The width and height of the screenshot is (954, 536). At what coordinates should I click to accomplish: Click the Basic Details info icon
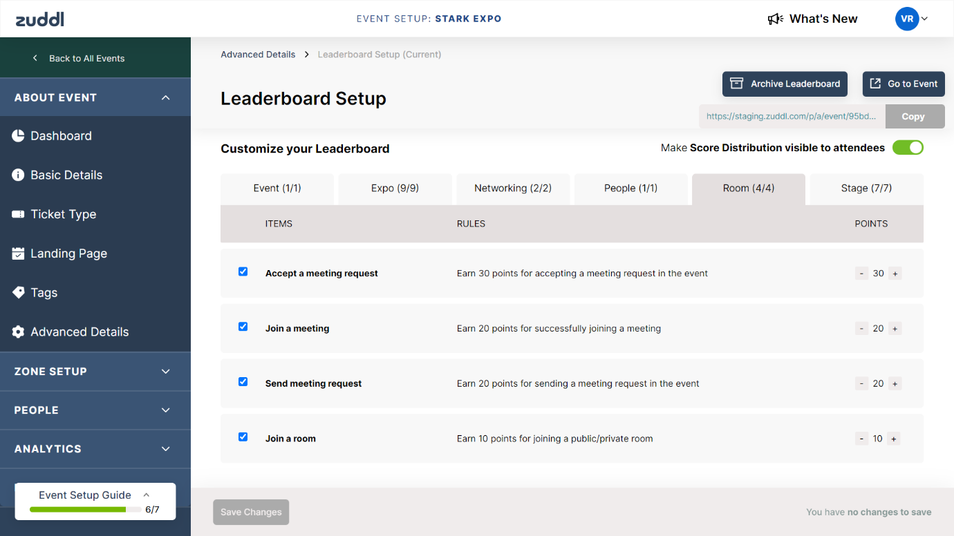[x=19, y=175]
